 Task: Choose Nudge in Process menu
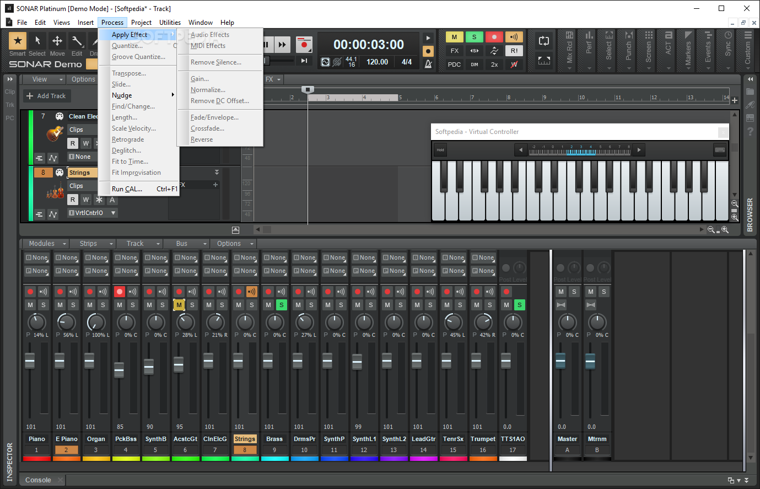[x=138, y=95]
